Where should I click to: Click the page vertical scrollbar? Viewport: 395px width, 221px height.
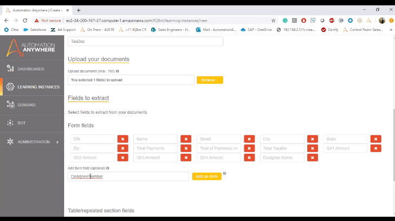(394, 145)
